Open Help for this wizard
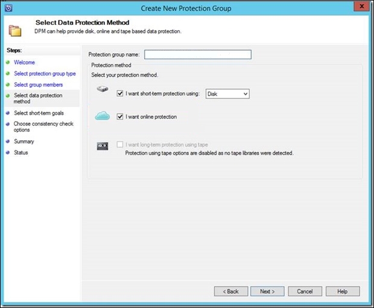 pos(342,291)
